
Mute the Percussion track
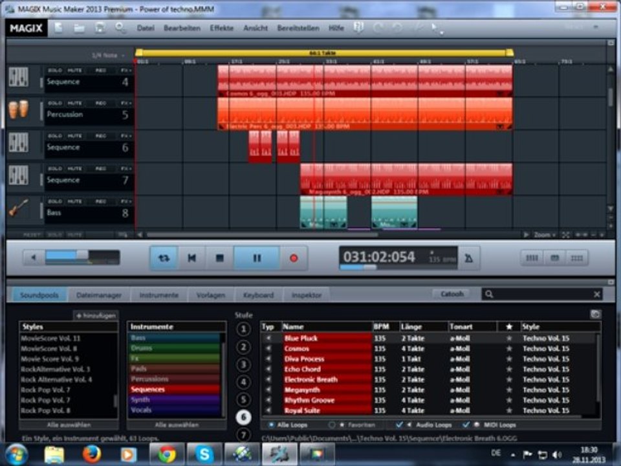[x=74, y=103]
